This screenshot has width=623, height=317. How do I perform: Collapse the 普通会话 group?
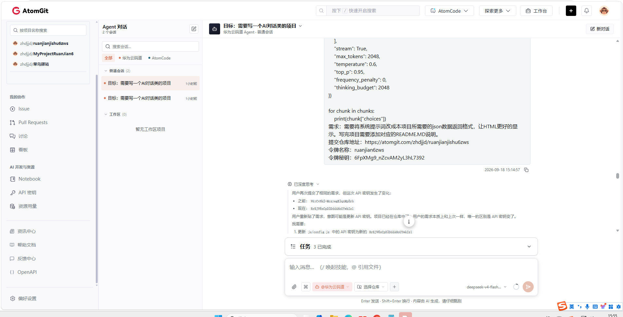(118, 71)
